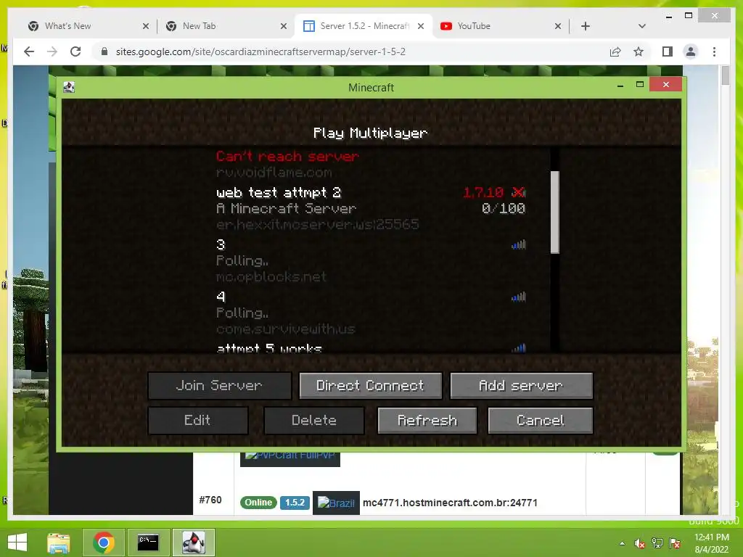Click the Minecraft server list scrollbar thumb
743x557 pixels.
click(555, 213)
